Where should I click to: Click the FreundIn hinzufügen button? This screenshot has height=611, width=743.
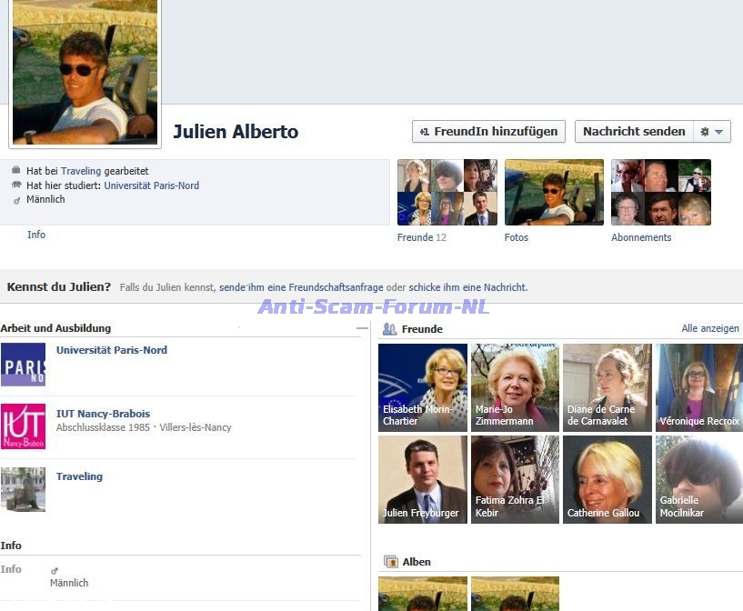point(488,132)
